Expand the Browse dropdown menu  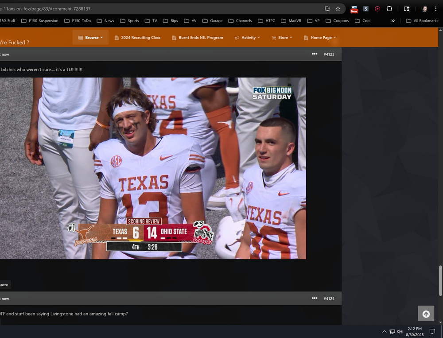tap(90, 38)
